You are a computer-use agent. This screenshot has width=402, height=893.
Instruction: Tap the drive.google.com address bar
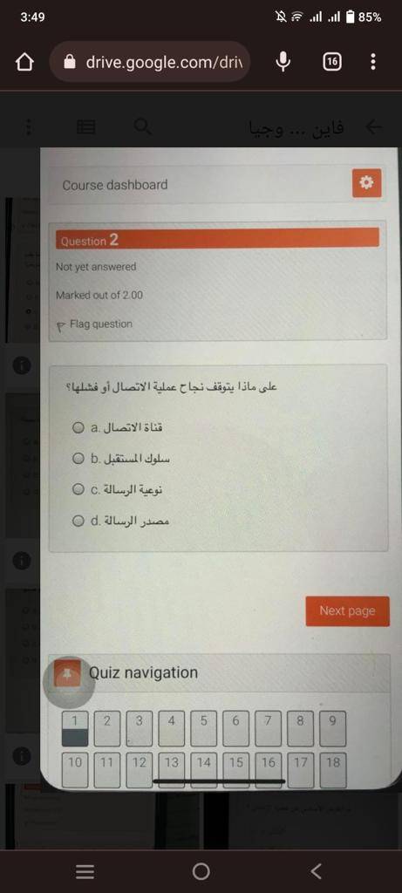[150, 62]
